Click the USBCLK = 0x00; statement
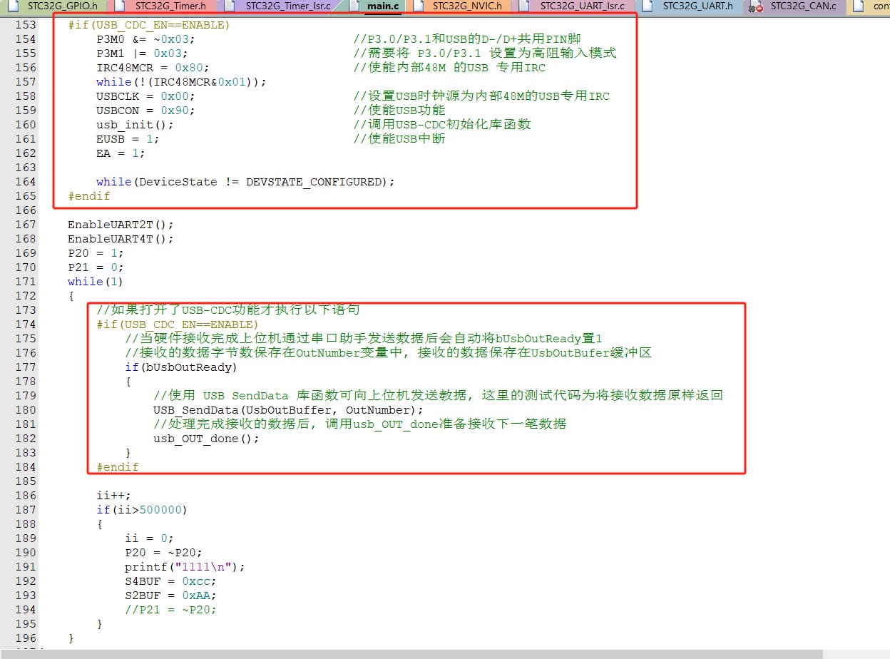Viewport: 890px width, 659px height. 145,96
